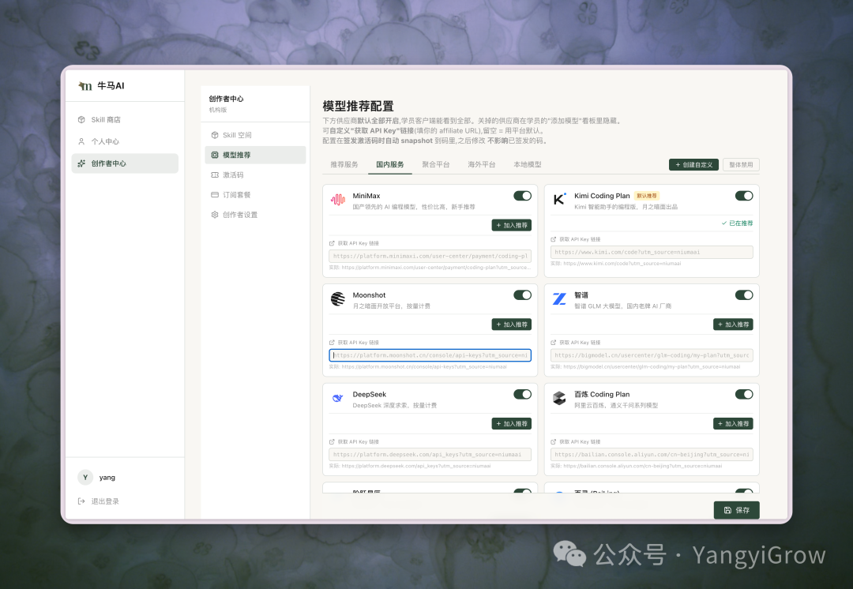Click 智谱 获取 API Key 链接 icon

553,343
